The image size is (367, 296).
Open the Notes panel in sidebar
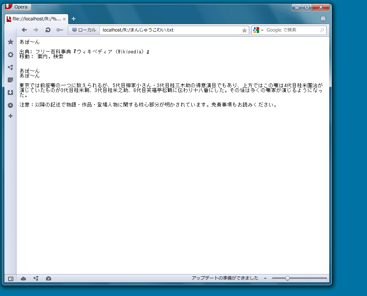(x=10, y=80)
